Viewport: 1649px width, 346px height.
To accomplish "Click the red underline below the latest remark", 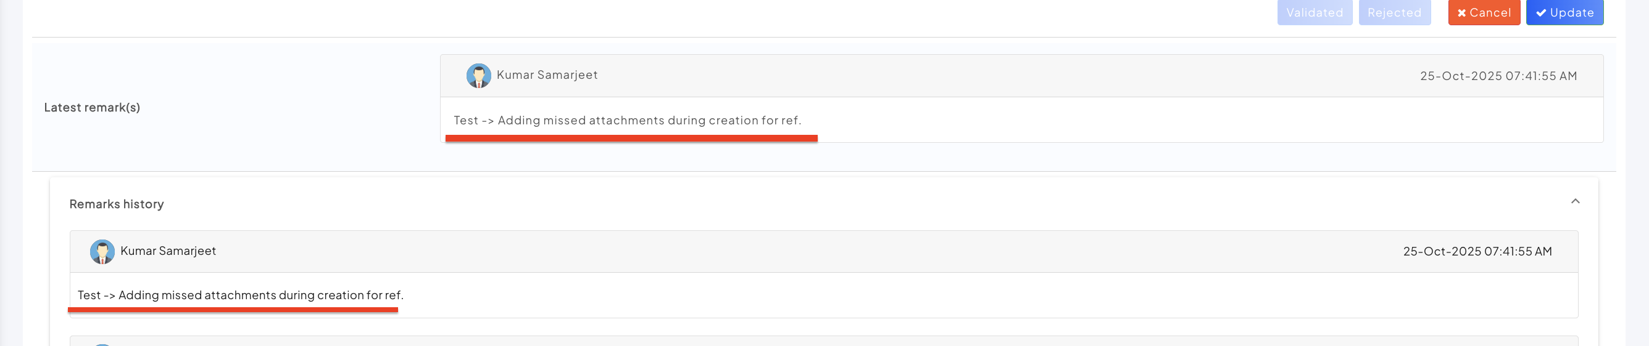I will click(x=631, y=138).
